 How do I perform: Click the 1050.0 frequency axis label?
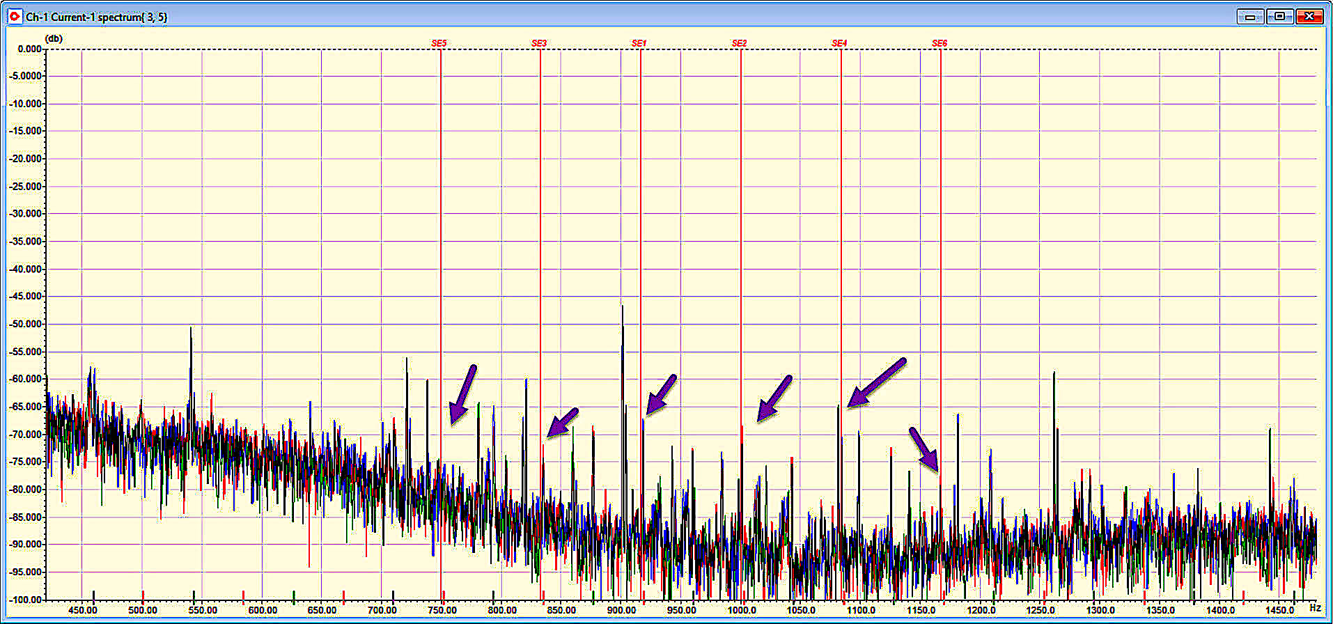pyautogui.click(x=801, y=610)
